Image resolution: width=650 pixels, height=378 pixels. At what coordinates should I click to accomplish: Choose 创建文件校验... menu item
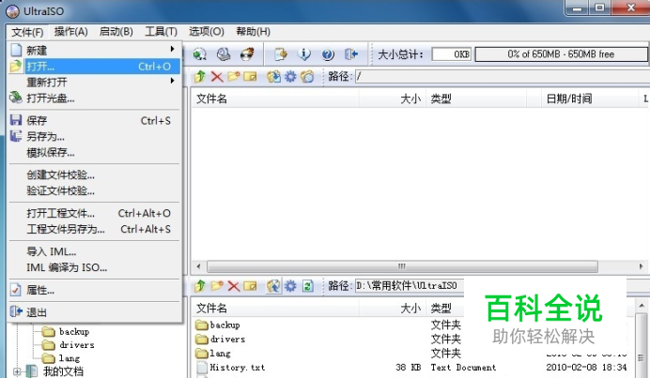(x=95, y=174)
